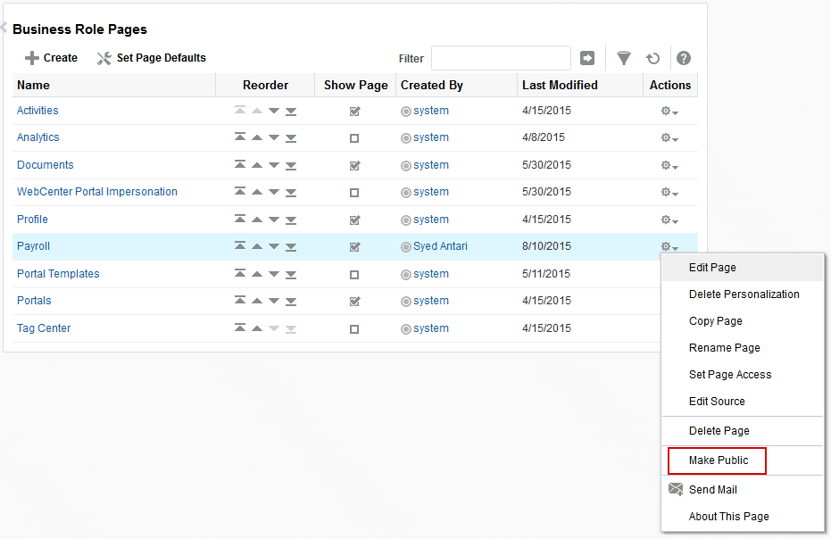Viewport: 831px width, 539px height.
Task: Select Make Public from the context menu
Action: coord(719,460)
